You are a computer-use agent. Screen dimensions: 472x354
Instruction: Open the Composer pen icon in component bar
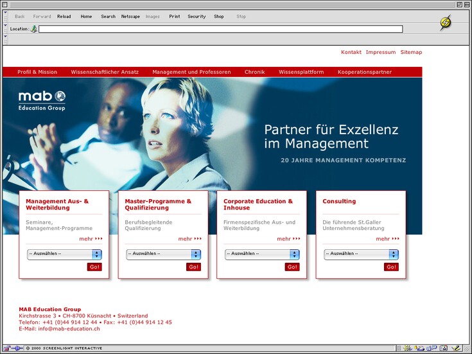tap(457, 348)
